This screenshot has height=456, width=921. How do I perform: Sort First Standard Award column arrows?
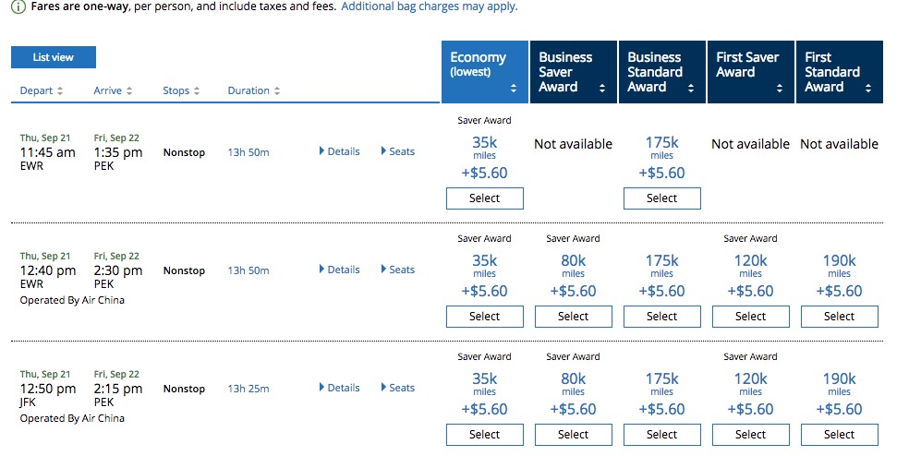(868, 88)
